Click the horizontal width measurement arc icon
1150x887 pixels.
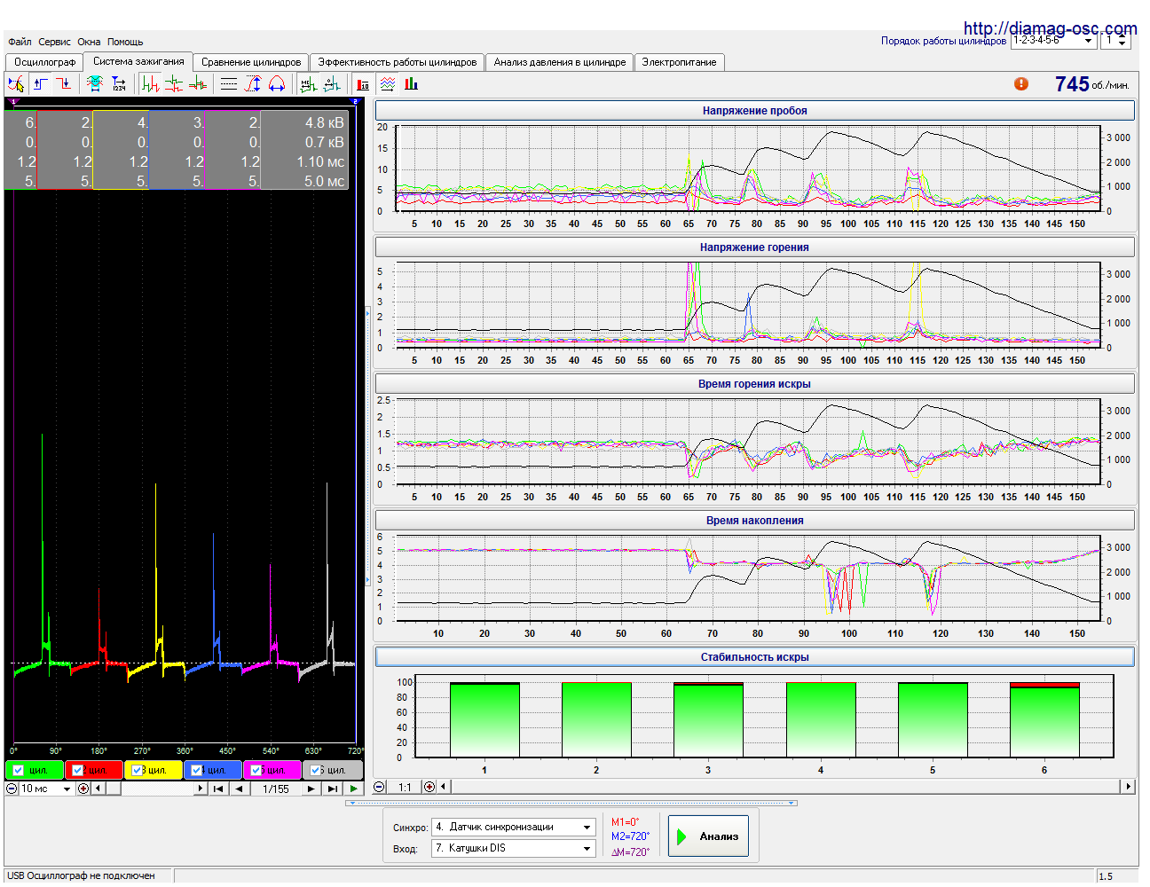(277, 84)
